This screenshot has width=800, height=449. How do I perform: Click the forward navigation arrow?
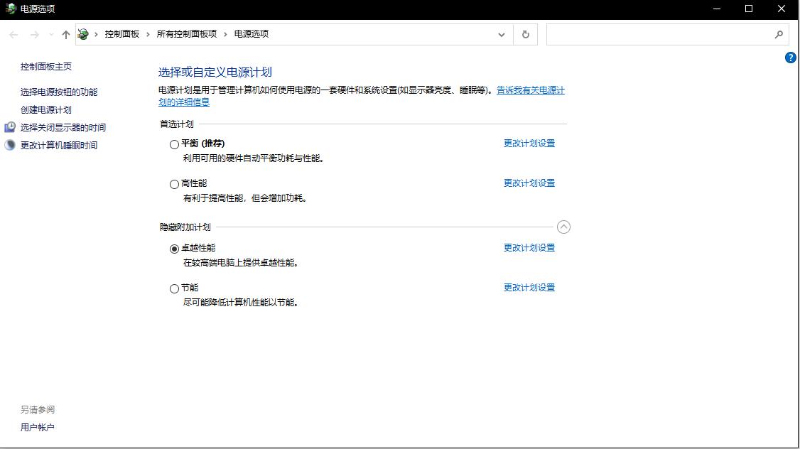tap(32, 34)
